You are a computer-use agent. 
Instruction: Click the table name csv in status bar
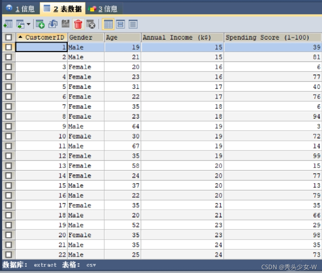[x=91, y=265]
